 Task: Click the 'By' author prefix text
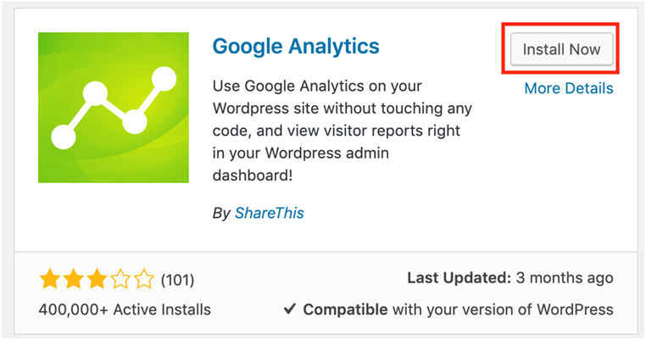(221, 213)
